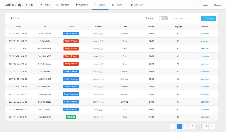Click the When column header
Screen dimensions: 226x132
[x=18, y=27]
